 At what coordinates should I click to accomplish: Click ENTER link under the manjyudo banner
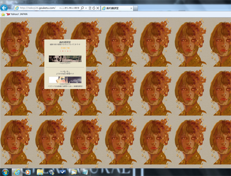[65, 63]
